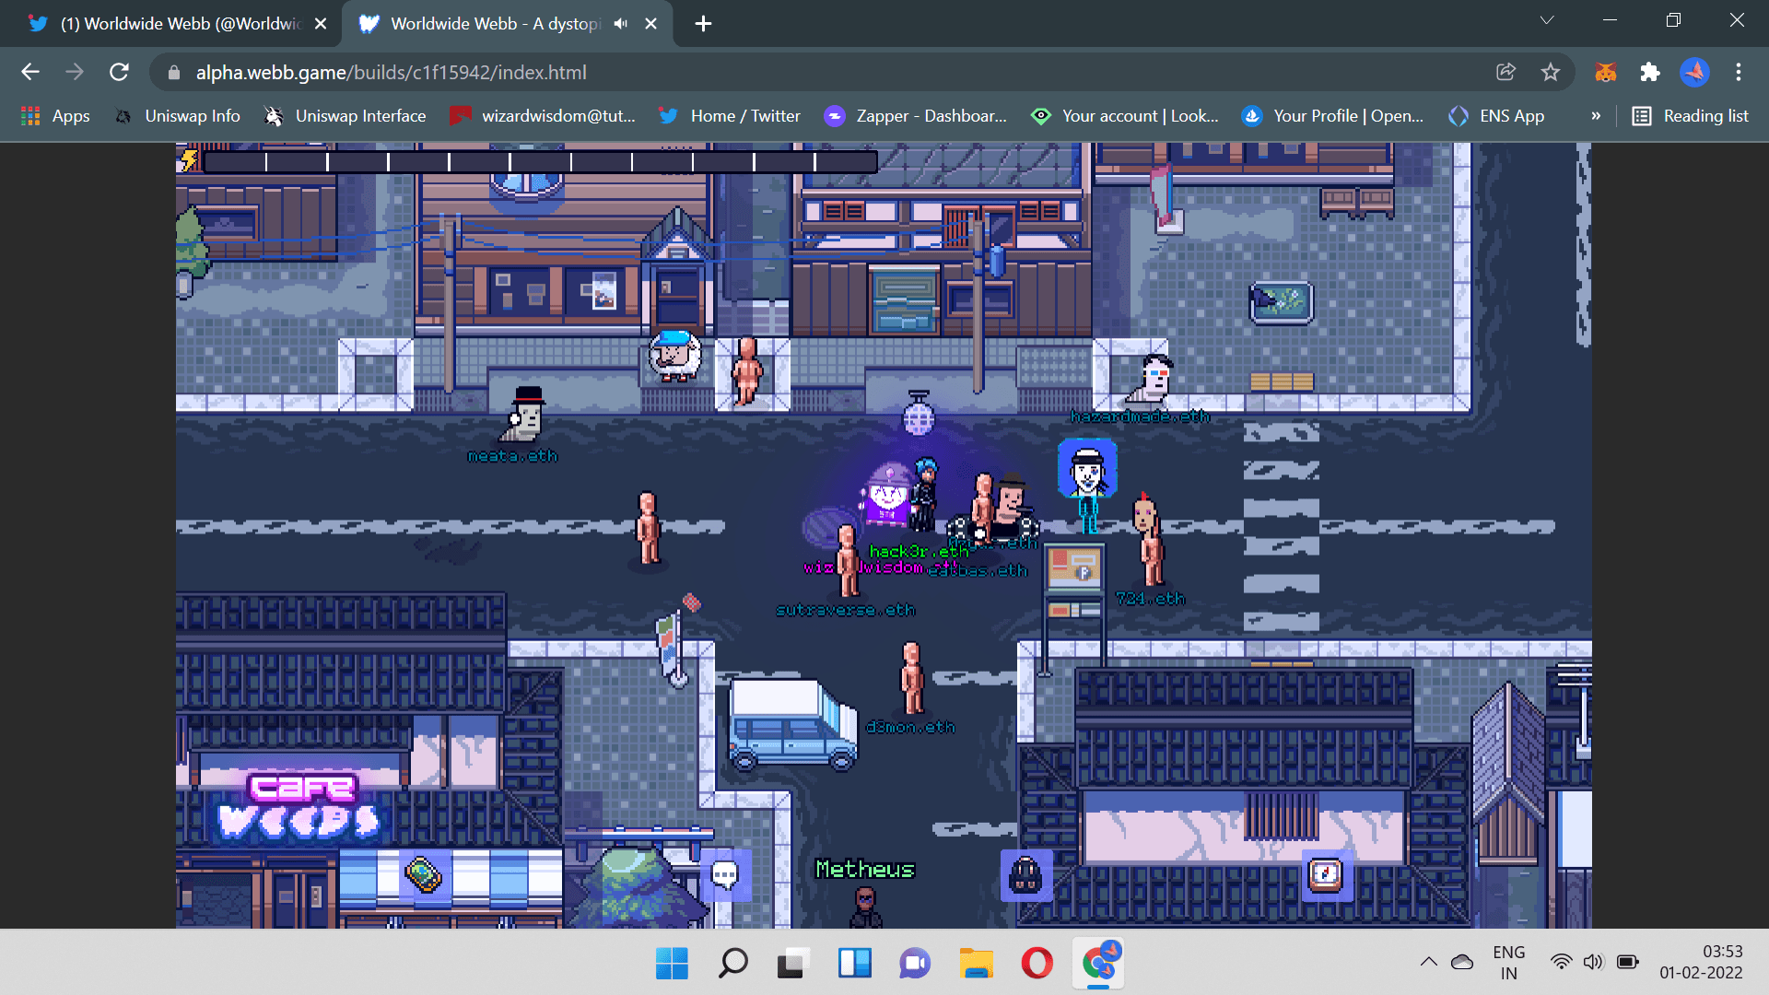Open the tab search dropdown arrow
The image size is (1769, 995).
point(1547,20)
